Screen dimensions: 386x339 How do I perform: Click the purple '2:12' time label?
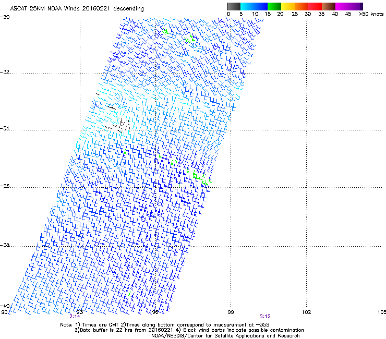pos(265,317)
